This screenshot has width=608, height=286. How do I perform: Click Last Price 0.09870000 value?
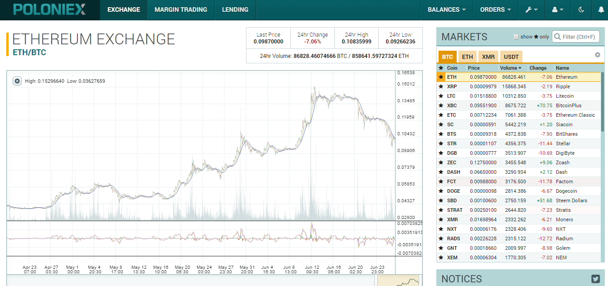268,42
